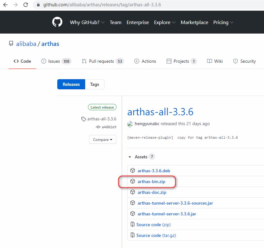The height and width of the screenshot is (248, 264).
Task: Open the Pricing dropdown menu
Action: pyautogui.click(x=223, y=22)
